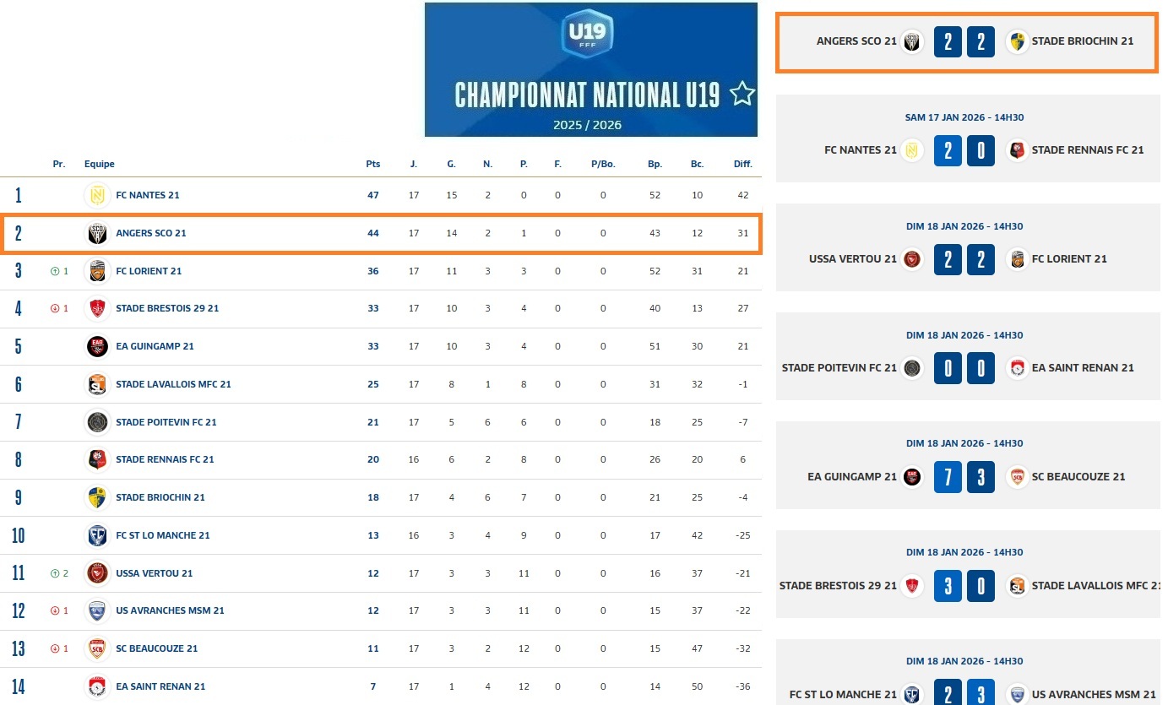Click the Pts column header
Image resolution: width=1168 pixels, height=705 pixels.
(x=372, y=164)
